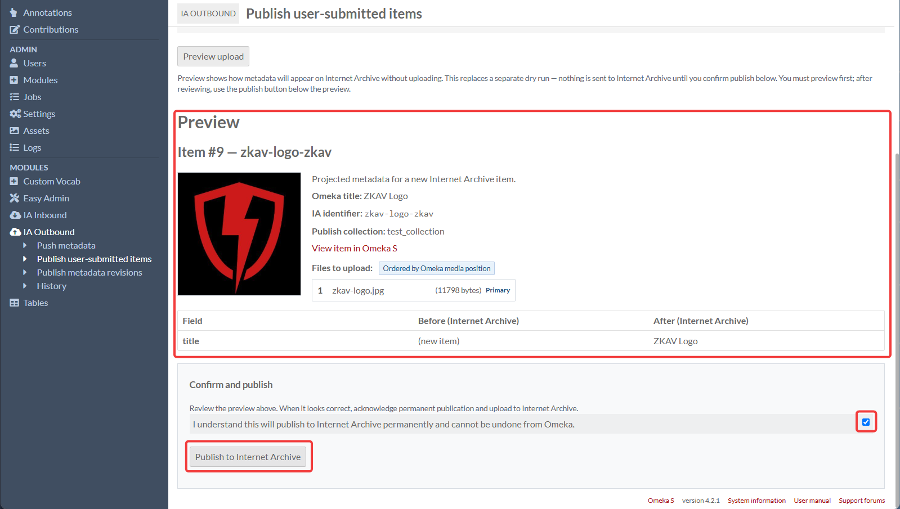Click the zkav-logo-zkav IA identifier value
Image resolution: width=900 pixels, height=509 pixels.
tap(399, 214)
